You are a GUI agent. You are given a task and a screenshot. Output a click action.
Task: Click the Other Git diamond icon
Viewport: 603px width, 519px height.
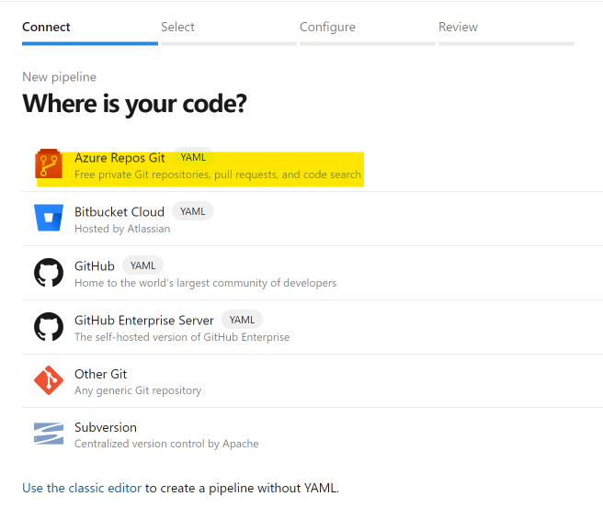coord(48,380)
